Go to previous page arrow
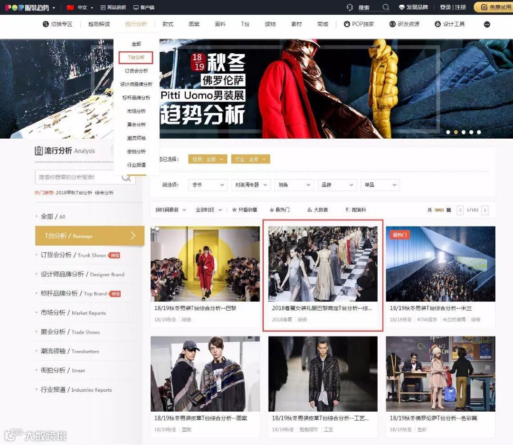 [x=460, y=210]
